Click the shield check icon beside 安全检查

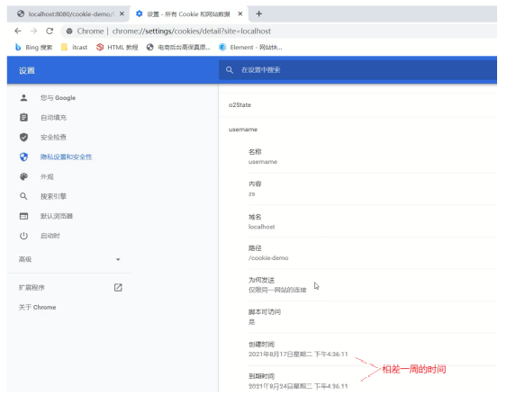[23, 138]
